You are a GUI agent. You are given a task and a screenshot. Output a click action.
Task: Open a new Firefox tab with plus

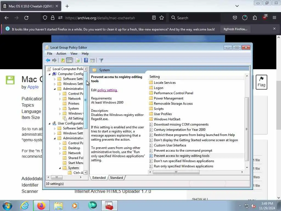pos(67,6)
